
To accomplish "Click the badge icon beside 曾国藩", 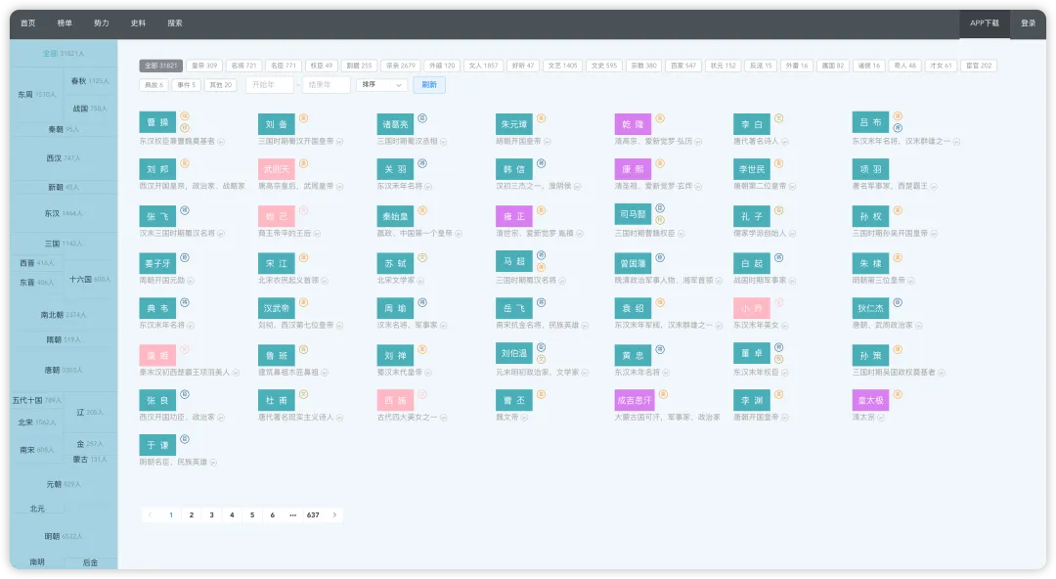I will [660, 257].
